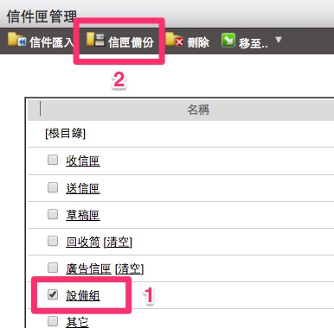Enable the 回收筒 checkbox
Screen dimensions: 334x328
click(x=53, y=241)
